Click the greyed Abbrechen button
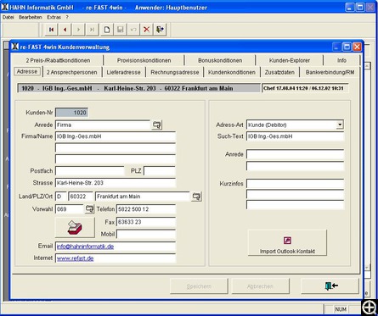This screenshot has height=316, width=378. click(260, 286)
